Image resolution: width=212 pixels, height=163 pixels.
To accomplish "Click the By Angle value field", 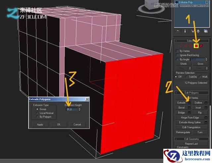I will (x=198, y=59).
